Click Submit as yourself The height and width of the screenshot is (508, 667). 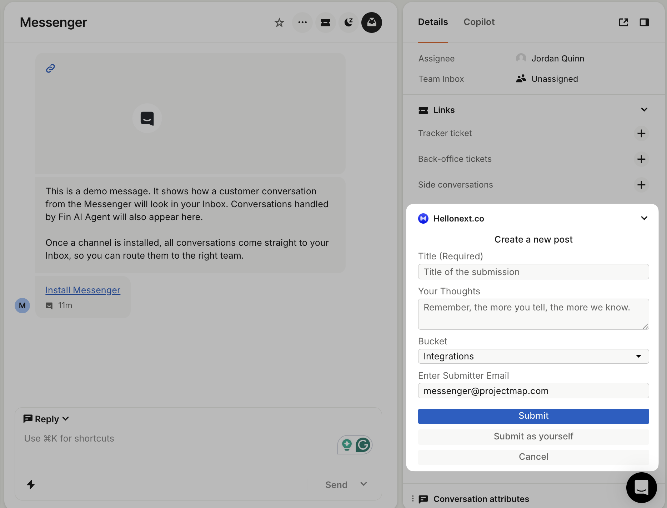533,437
